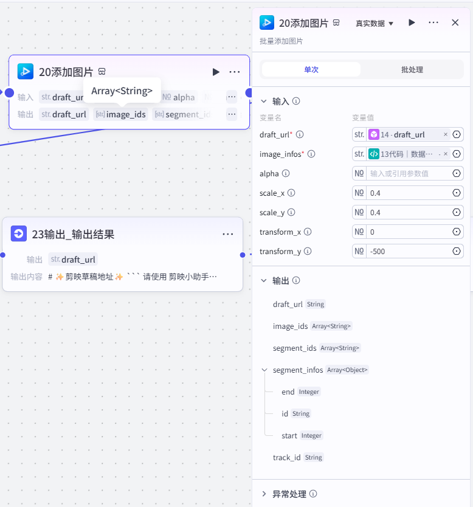Change type selector of alpha field

tap(359, 173)
